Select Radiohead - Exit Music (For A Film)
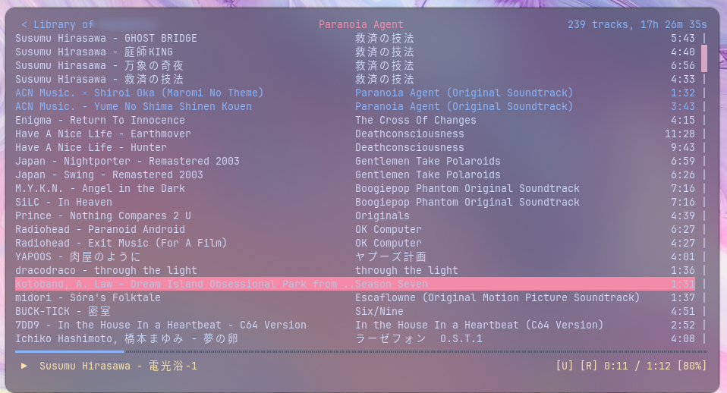 121,244
